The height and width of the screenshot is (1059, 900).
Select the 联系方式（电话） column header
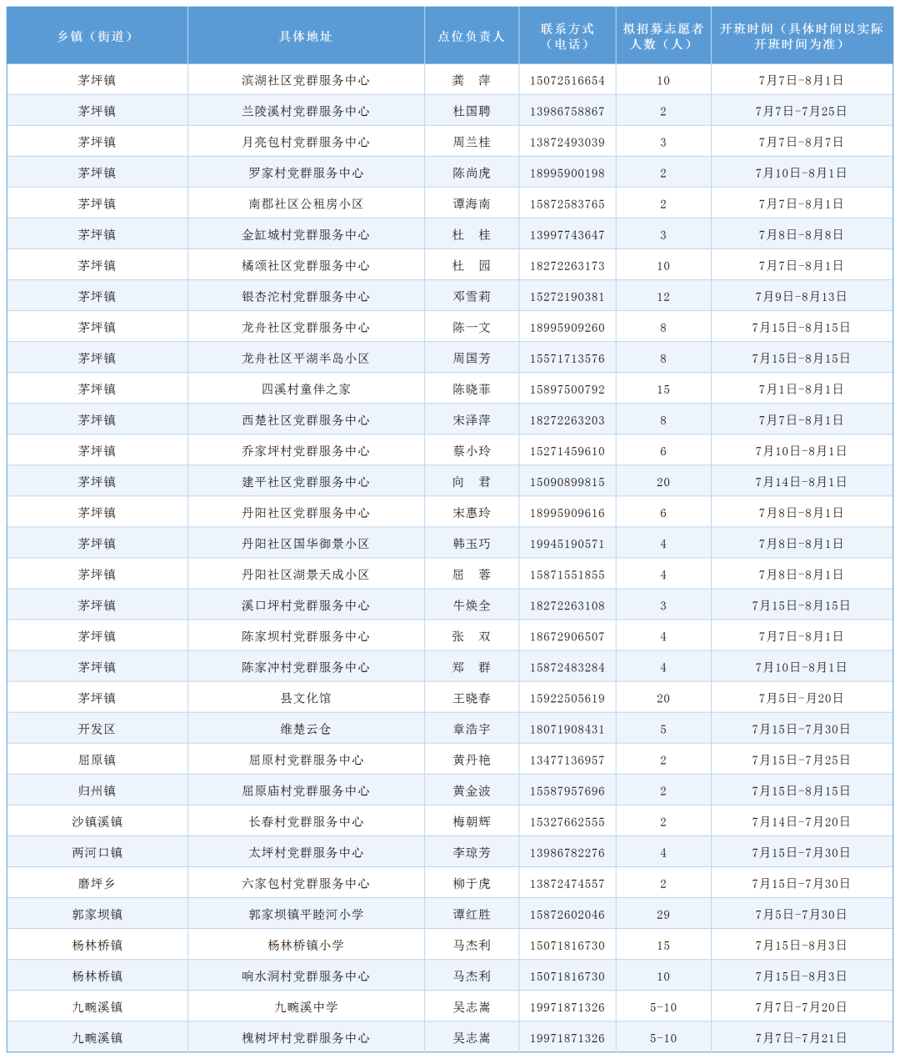coord(567,36)
